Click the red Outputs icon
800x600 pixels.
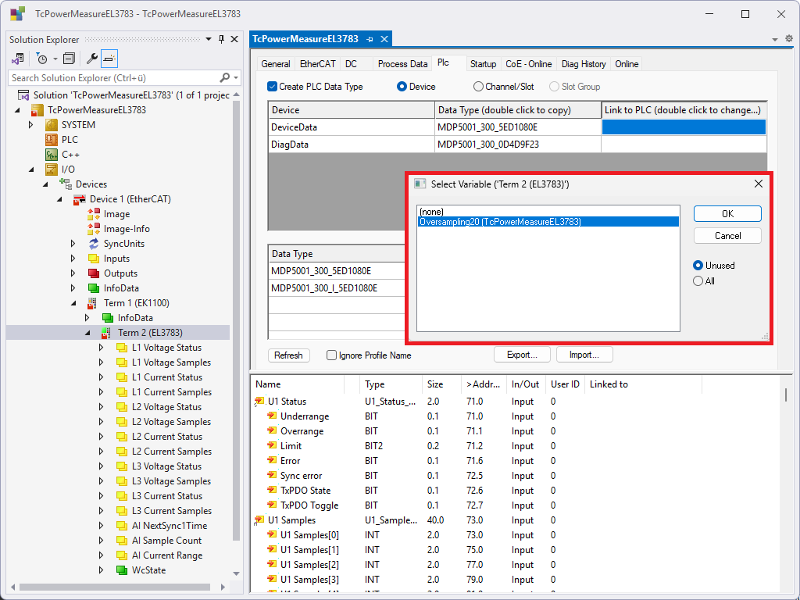94,273
